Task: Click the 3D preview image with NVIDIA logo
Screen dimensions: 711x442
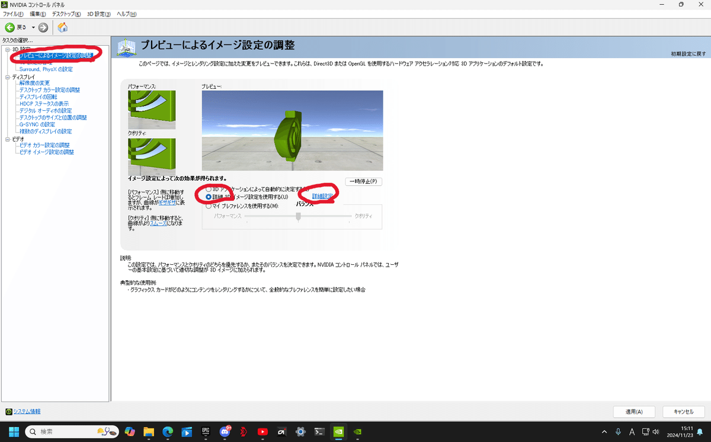Action: point(292,130)
